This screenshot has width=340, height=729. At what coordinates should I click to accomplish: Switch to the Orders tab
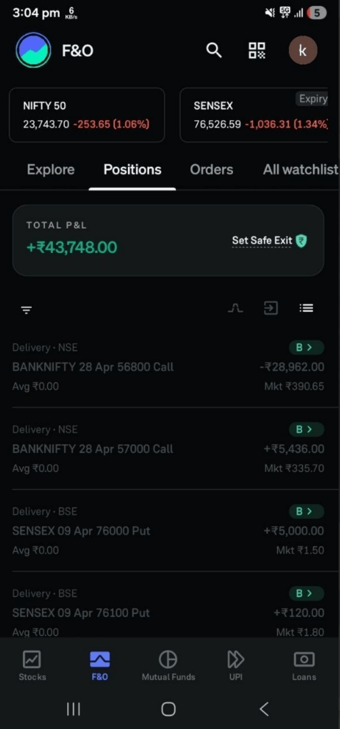pos(211,170)
